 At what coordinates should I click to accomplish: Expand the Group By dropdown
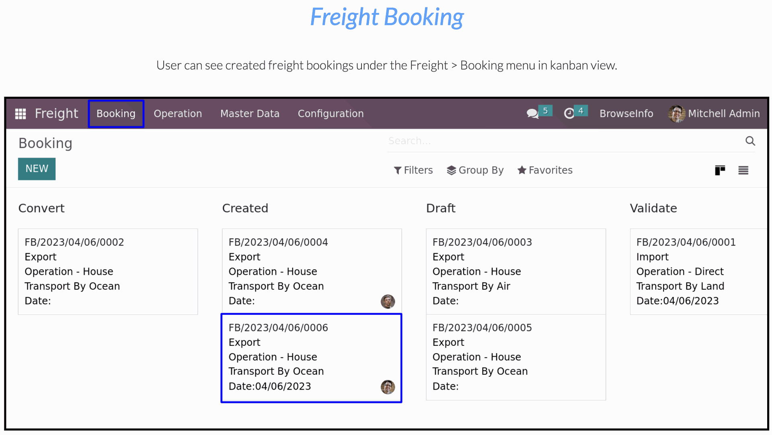[x=475, y=170]
